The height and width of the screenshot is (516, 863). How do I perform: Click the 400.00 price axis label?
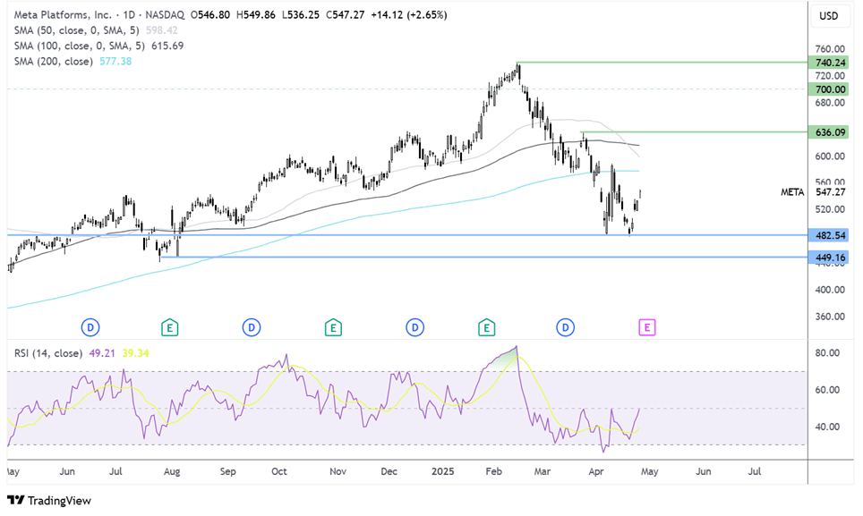coord(830,290)
